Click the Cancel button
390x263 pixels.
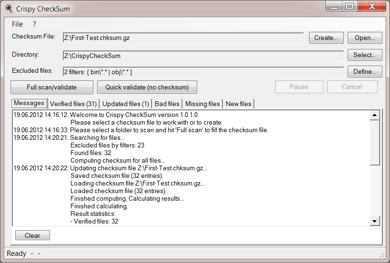pos(352,87)
